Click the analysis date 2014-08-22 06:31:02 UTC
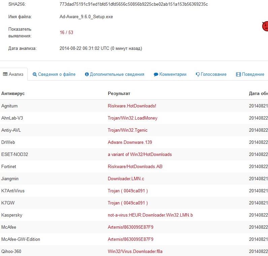268x256 pixels. click(84, 48)
